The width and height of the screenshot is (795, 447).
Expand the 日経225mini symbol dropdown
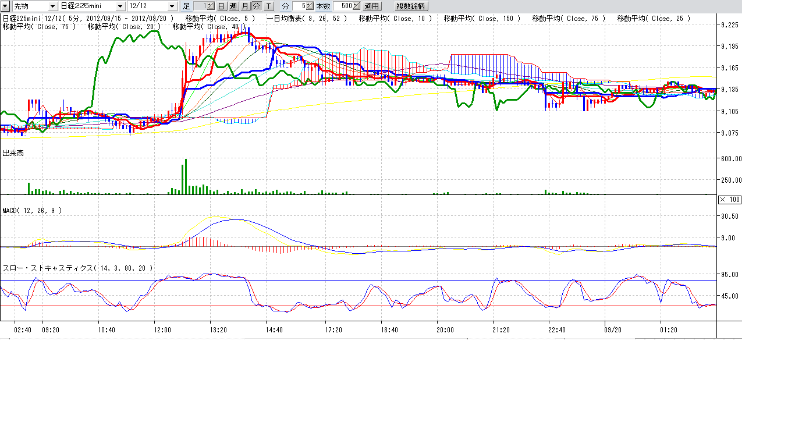[120, 6]
